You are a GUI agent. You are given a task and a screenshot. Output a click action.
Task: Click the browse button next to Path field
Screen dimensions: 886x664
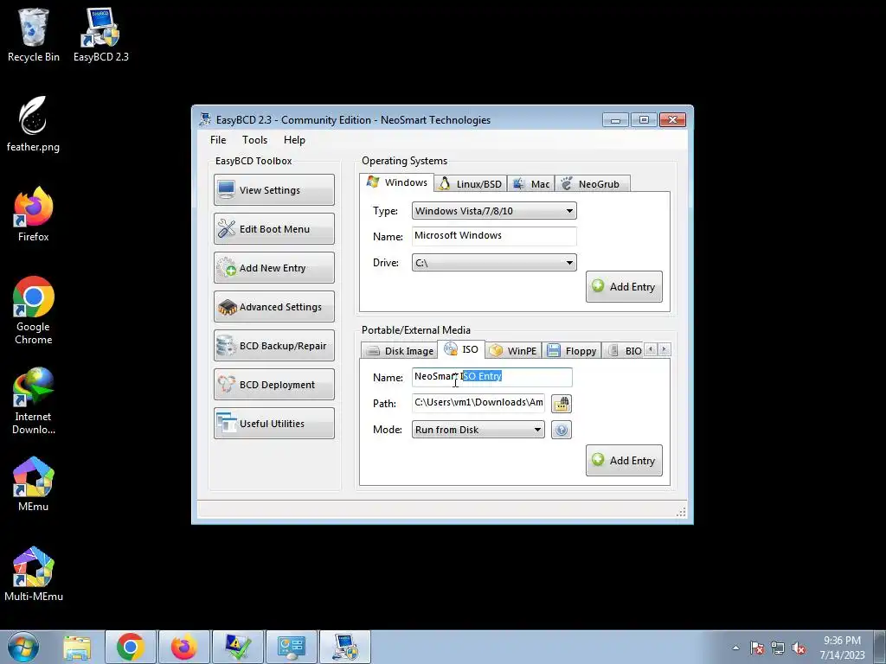pyautogui.click(x=561, y=404)
